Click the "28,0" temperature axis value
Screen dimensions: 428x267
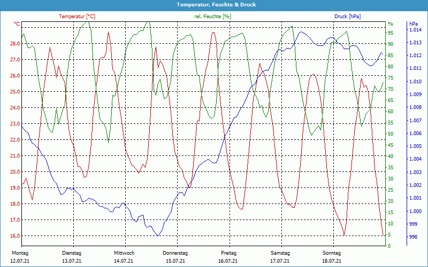click(x=16, y=44)
